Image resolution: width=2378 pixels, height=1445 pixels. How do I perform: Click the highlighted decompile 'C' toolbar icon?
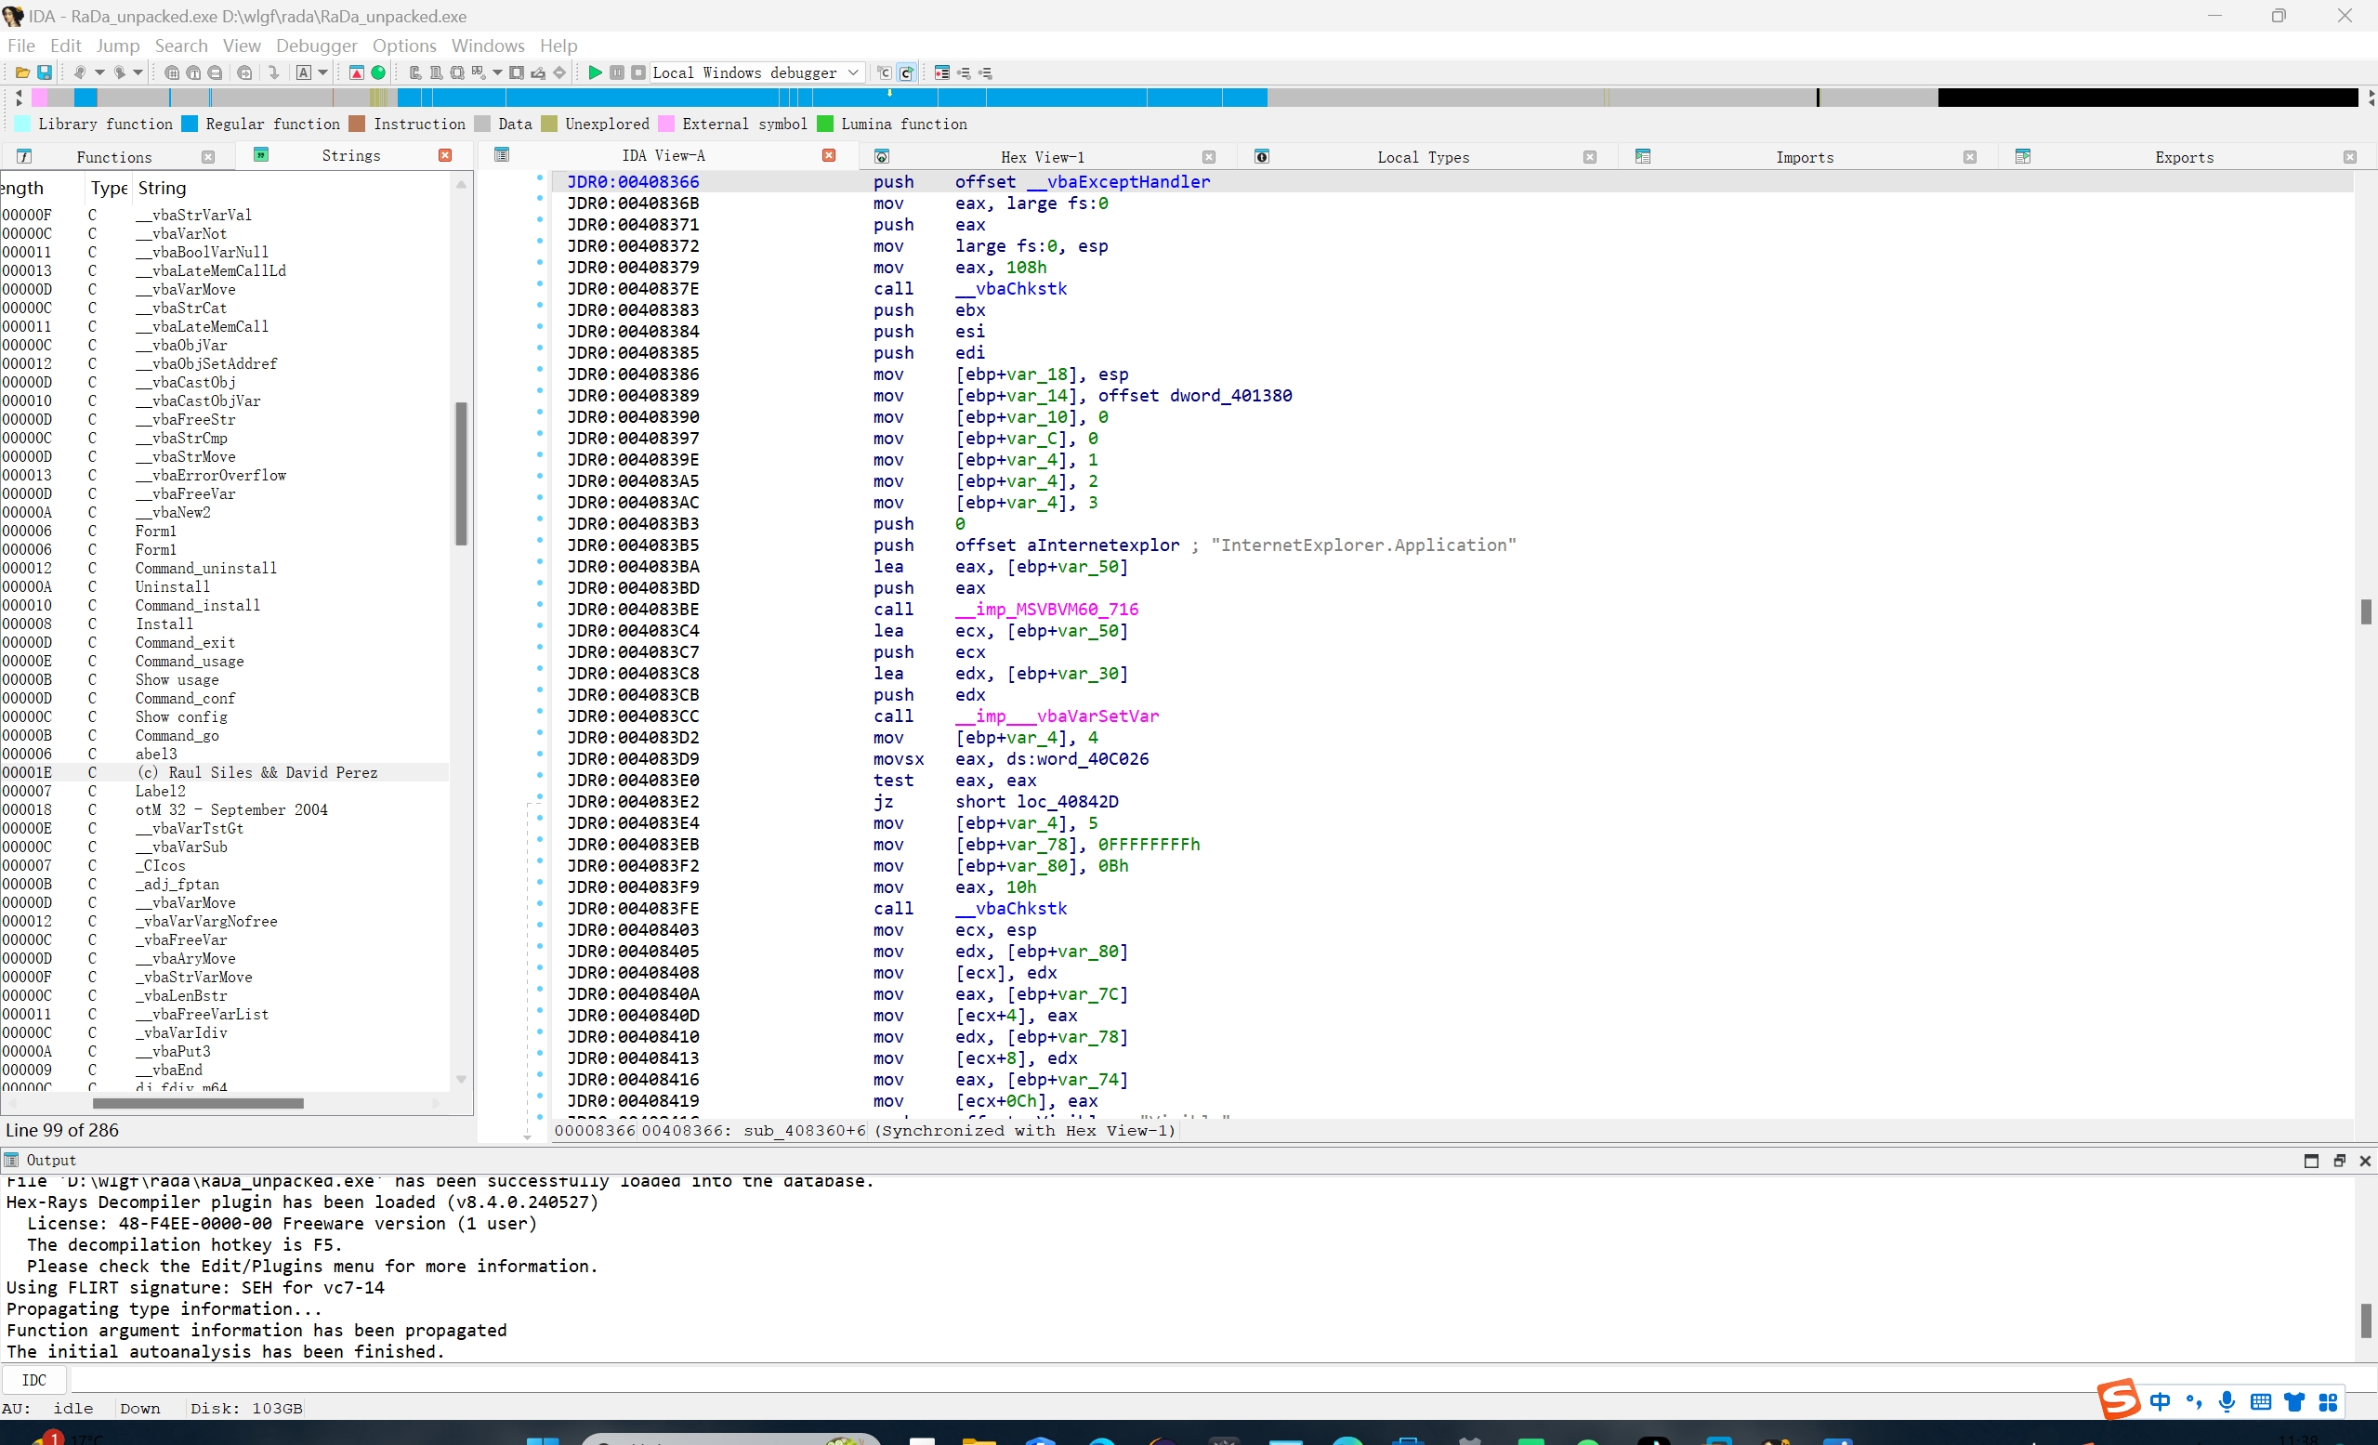point(906,72)
